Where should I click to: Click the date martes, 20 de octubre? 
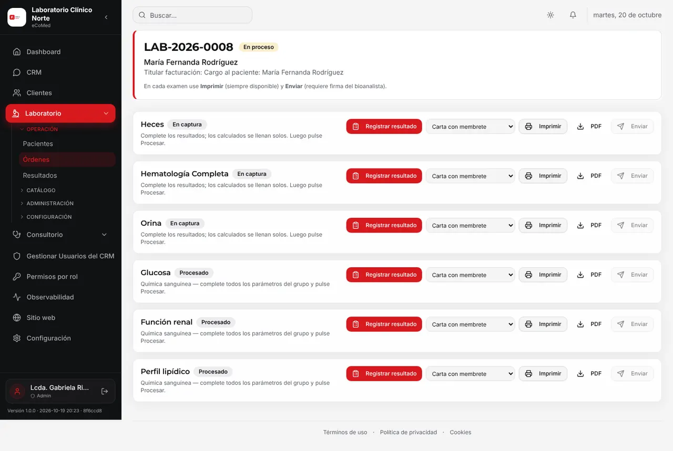(627, 15)
